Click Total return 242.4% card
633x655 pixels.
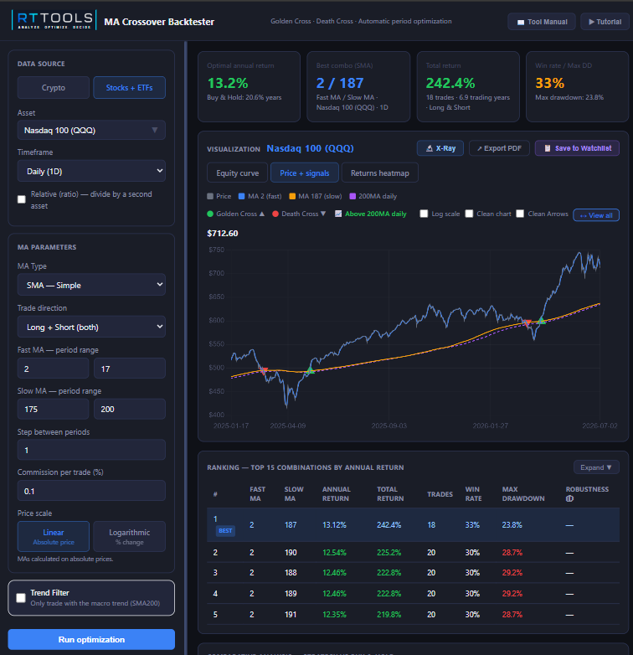468,87
